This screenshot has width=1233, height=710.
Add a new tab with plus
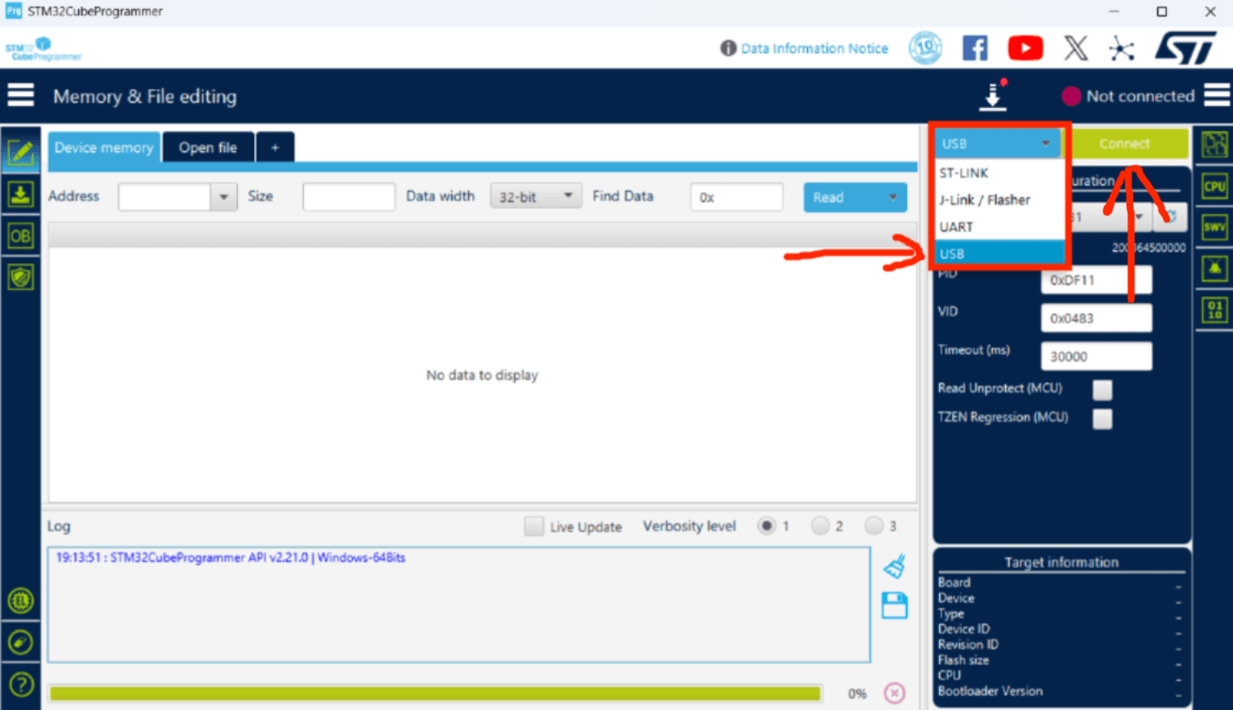[275, 147]
